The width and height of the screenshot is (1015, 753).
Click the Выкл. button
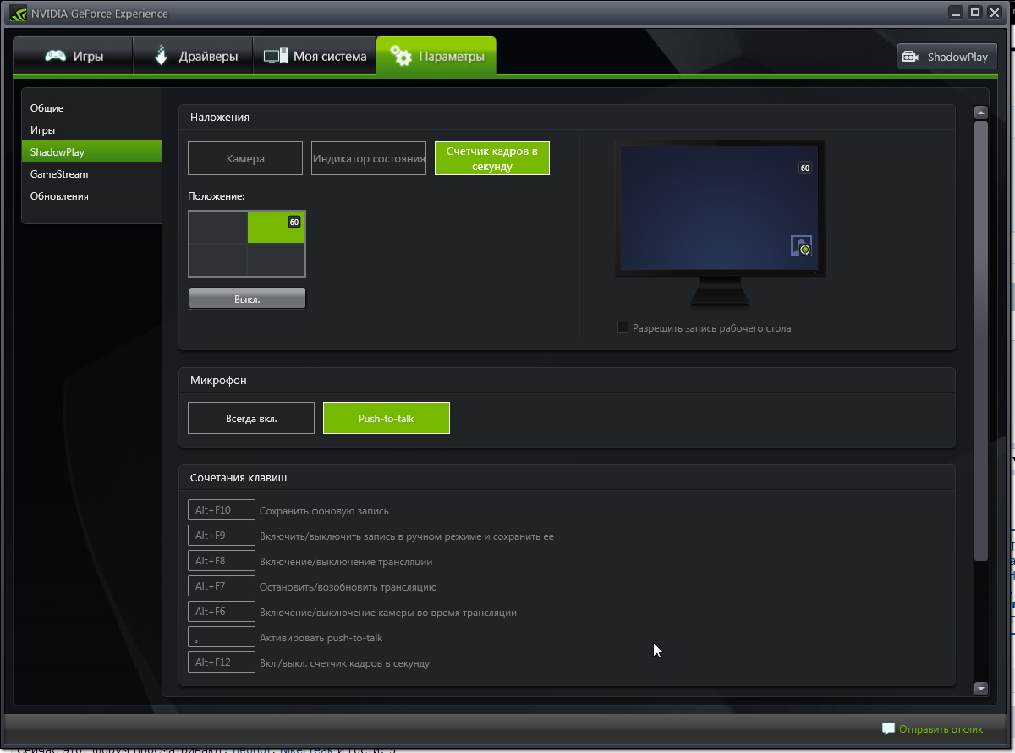[247, 299]
